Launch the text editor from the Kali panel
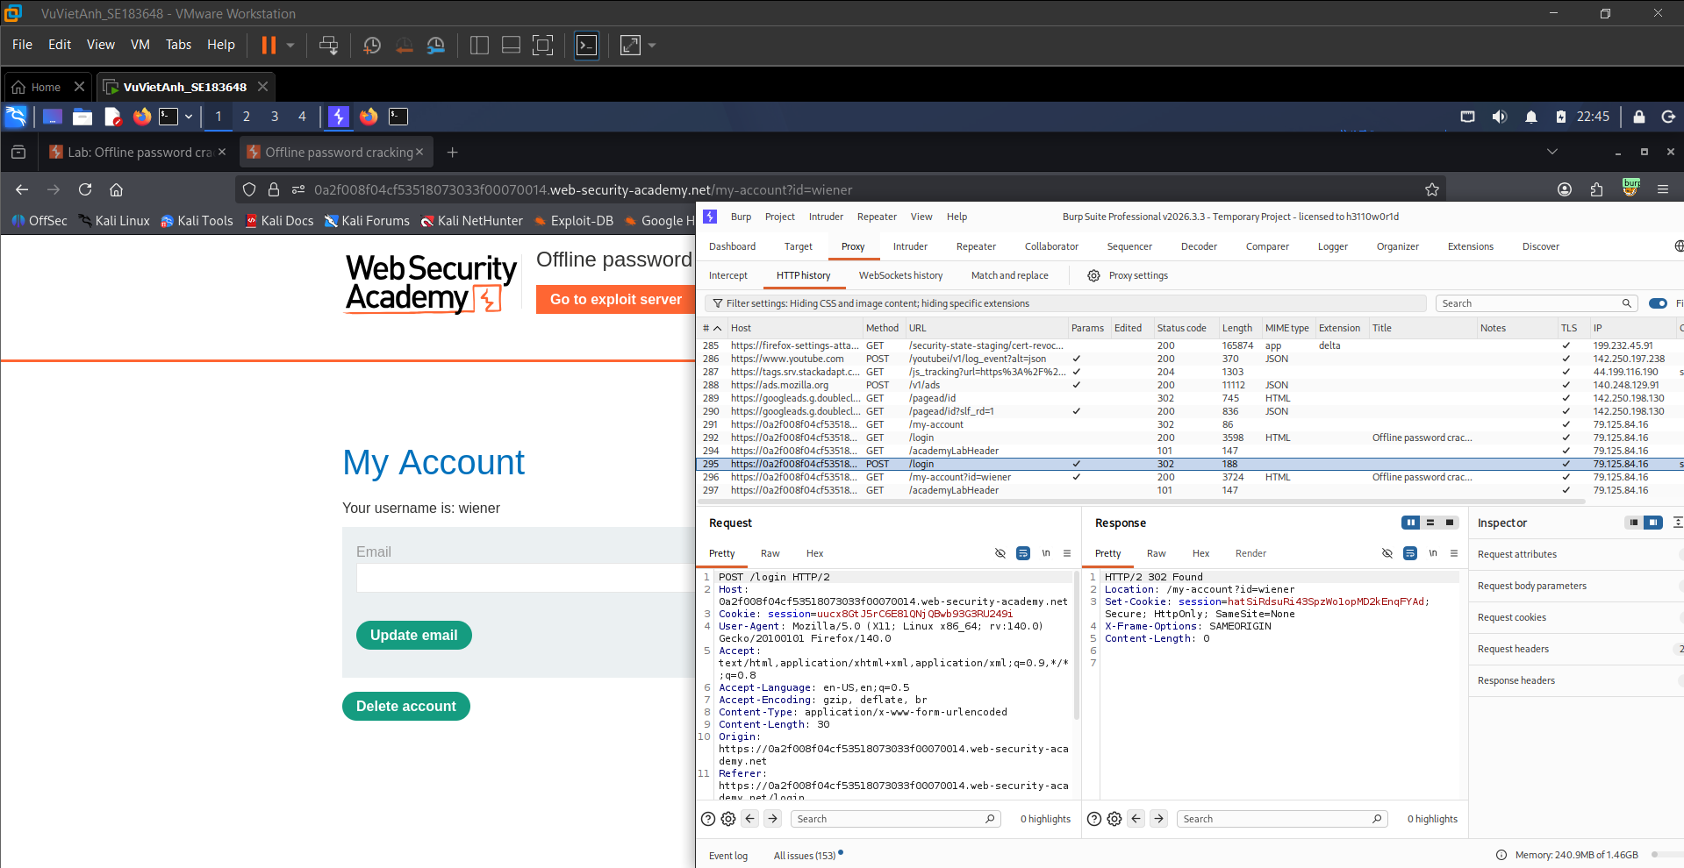The height and width of the screenshot is (868, 1684). click(x=112, y=117)
